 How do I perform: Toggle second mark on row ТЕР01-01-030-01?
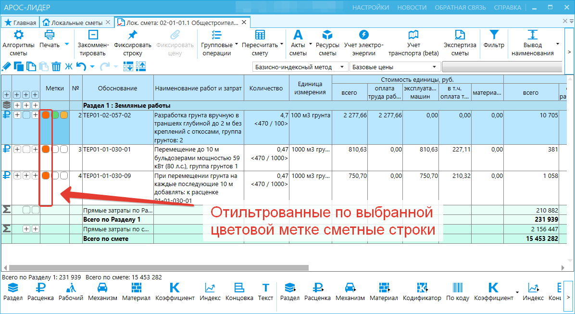click(55, 149)
